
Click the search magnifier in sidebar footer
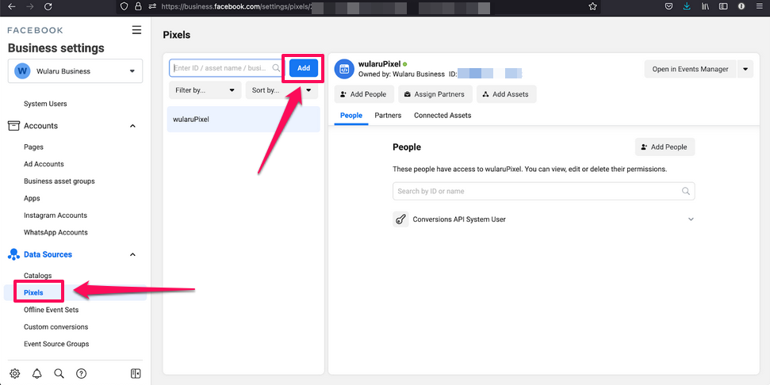pyautogui.click(x=59, y=374)
